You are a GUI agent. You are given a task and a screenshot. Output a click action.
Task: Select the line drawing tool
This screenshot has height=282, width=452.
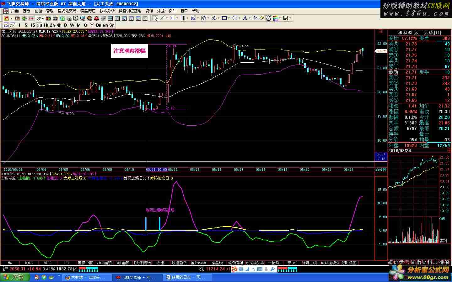[162, 18]
